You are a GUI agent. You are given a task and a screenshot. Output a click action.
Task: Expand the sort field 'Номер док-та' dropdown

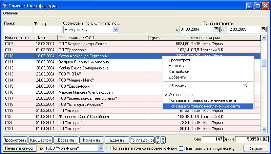[x=116, y=30]
